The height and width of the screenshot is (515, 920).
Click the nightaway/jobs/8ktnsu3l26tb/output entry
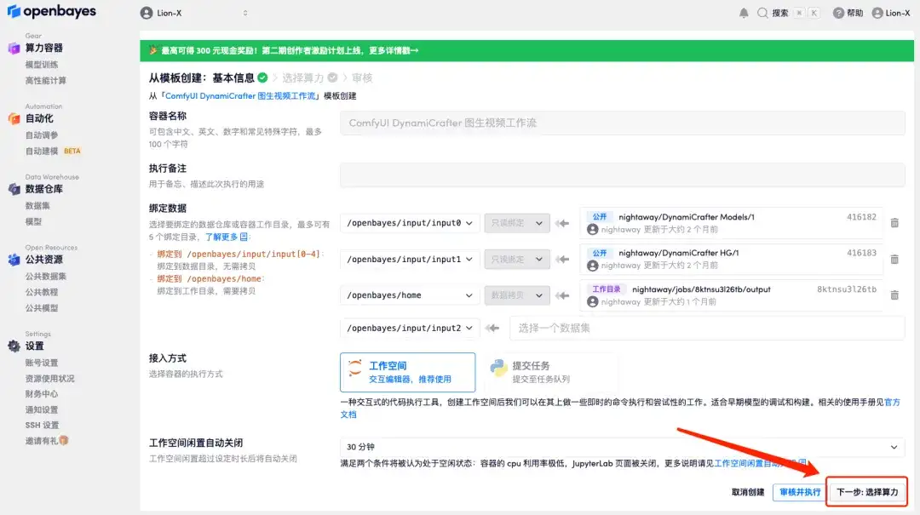click(x=731, y=295)
